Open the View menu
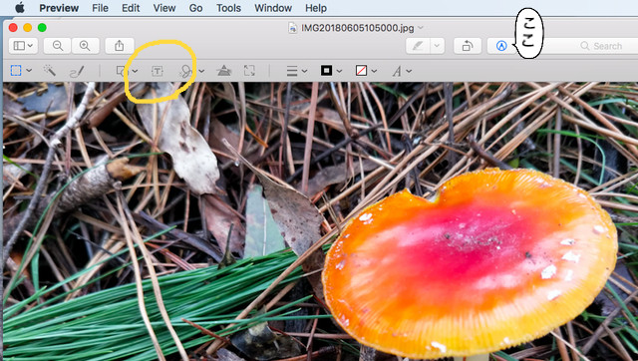This screenshot has height=361, width=638. pos(164,8)
